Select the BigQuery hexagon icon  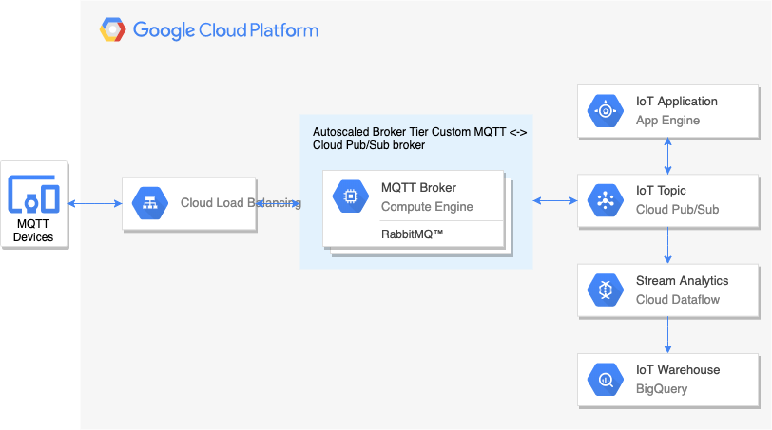click(x=606, y=380)
